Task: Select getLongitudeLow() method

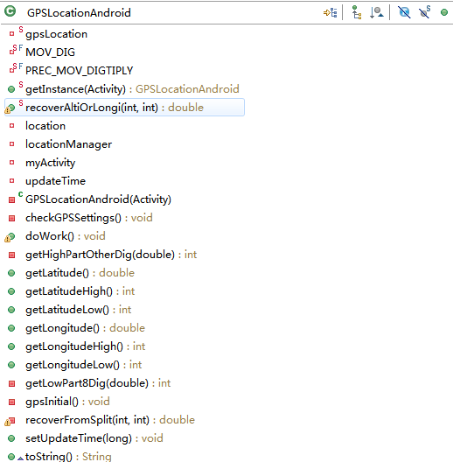Action: click(x=83, y=365)
